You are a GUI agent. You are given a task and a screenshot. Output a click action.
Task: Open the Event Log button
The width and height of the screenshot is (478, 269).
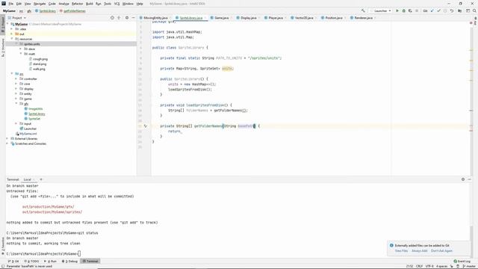click(x=462, y=261)
